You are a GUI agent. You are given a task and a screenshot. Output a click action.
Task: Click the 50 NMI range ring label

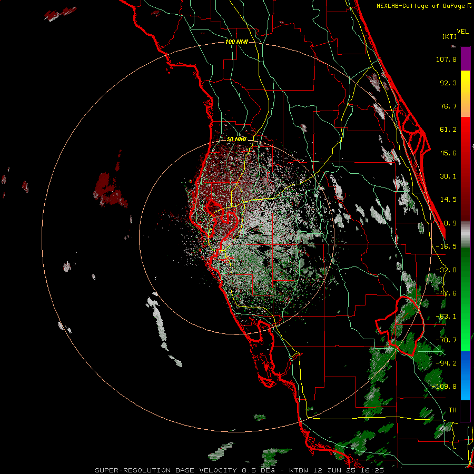(236, 139)
